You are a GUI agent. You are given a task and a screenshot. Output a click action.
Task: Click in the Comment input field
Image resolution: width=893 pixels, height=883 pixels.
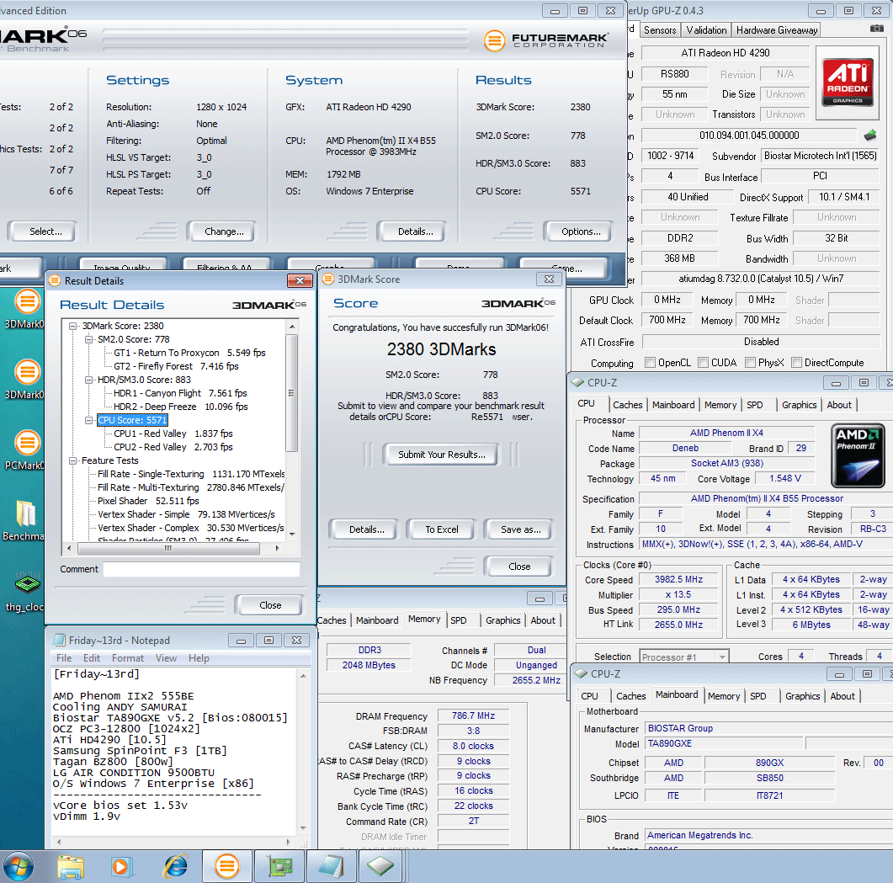pyautogui.click(x=201, y=570)
